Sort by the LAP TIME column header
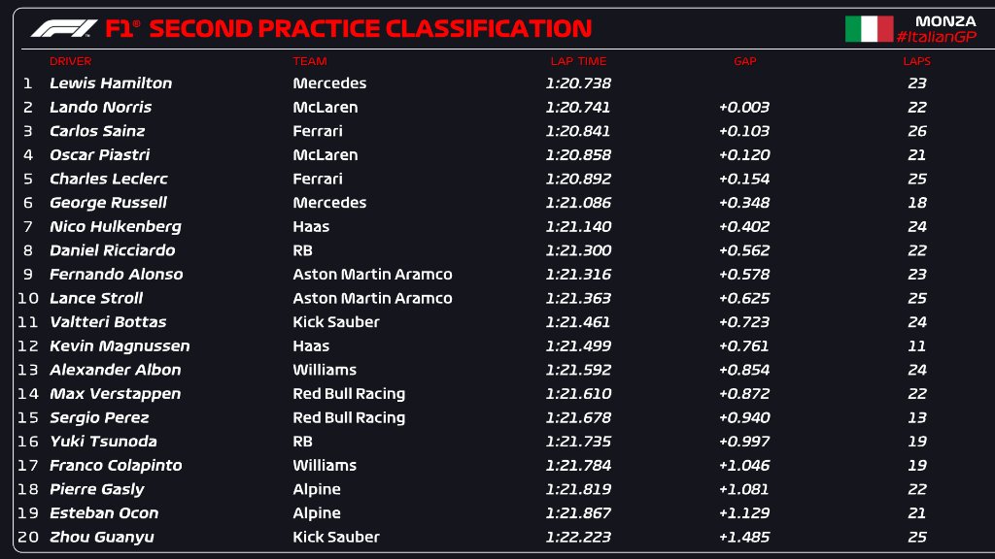 pos(578,61)
